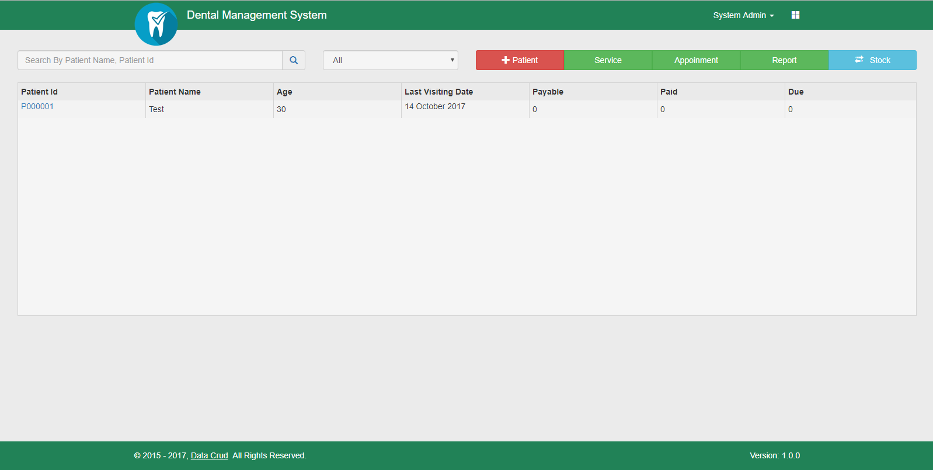The image size is (933, 470).
Task: Click the tooth logo icon
Action: pos(156,25)
